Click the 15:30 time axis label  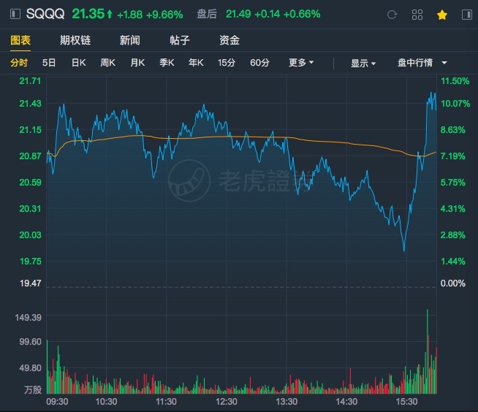point(406,402)
